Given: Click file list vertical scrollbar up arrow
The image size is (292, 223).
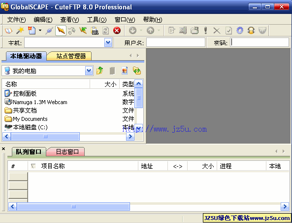Looking at the screenshot, I should [138, 84].
